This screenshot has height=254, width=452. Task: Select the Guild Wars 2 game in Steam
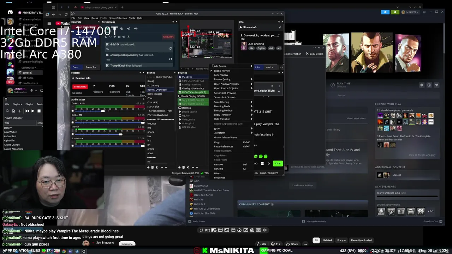pos(201,186)
